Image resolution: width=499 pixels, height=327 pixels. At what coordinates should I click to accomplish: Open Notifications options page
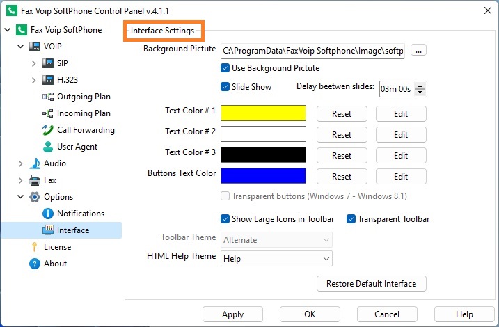point(81,214)
